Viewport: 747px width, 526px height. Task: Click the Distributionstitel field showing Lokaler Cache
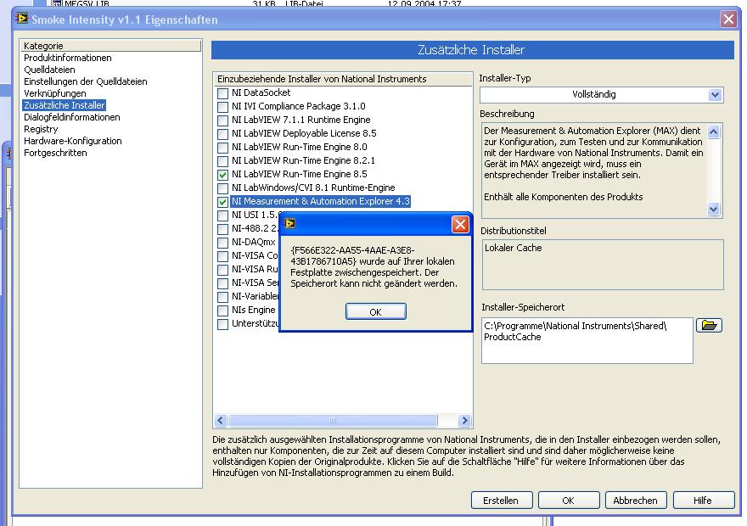pos(603,265)
